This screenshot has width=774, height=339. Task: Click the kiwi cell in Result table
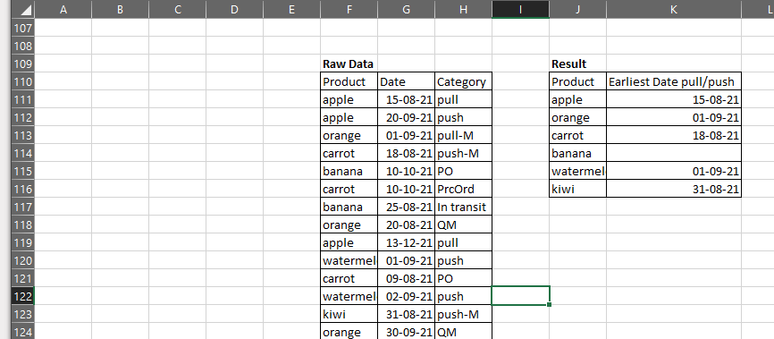[577, 189]
